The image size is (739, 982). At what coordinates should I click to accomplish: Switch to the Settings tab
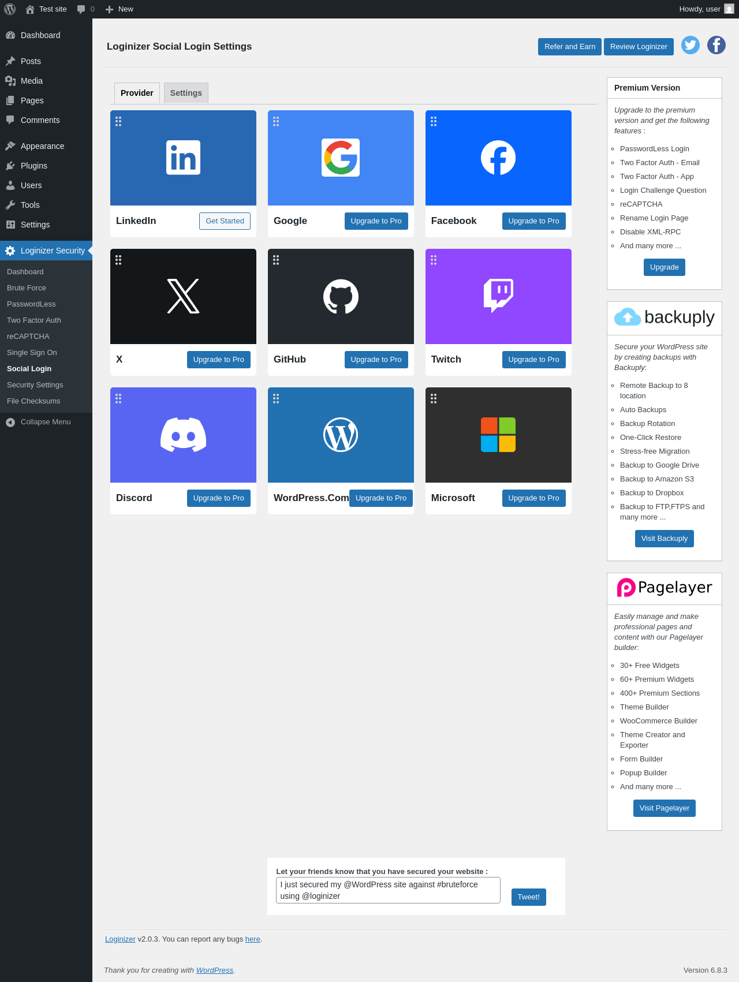(x=186, y=93)
